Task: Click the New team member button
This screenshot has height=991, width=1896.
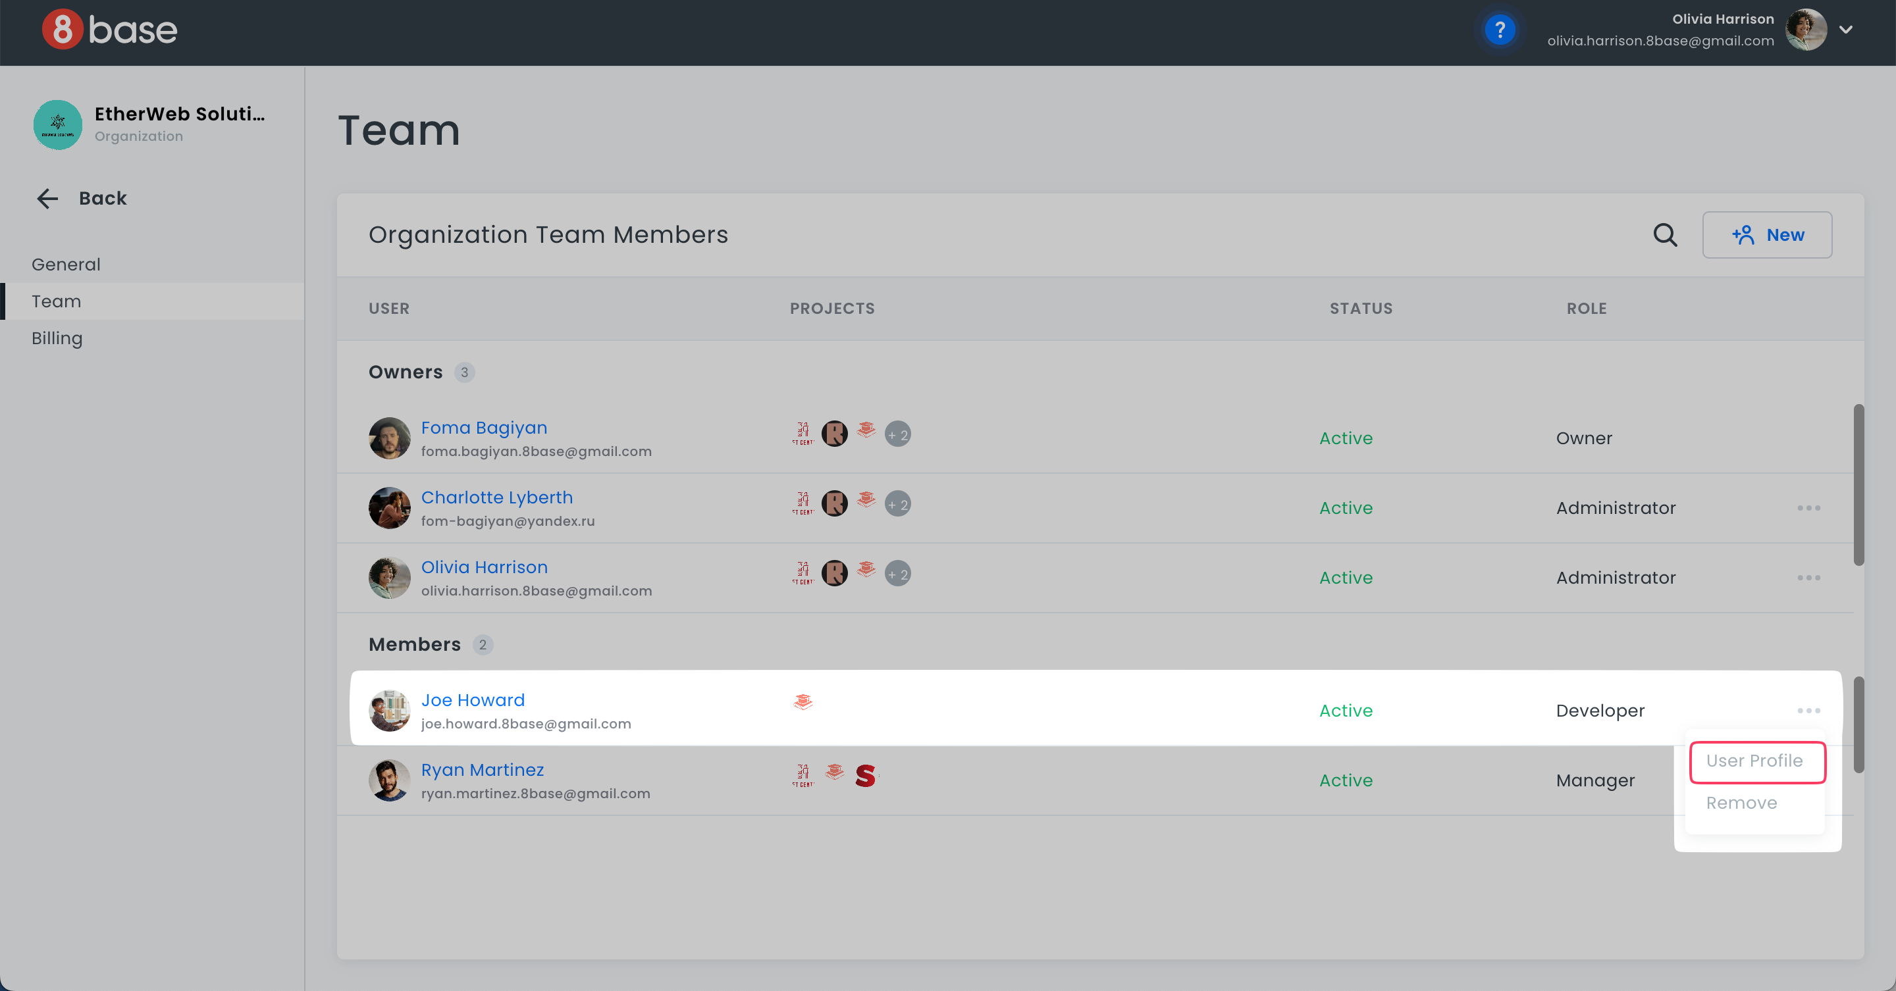Action: (x=1766, y=235)
